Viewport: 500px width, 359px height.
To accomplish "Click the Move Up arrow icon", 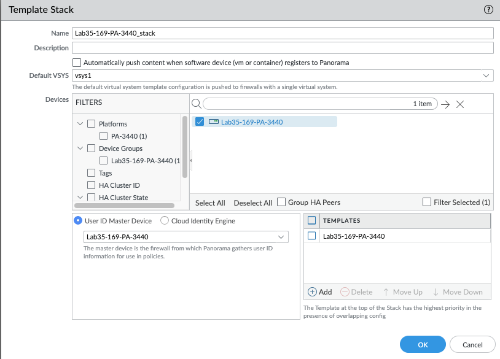I will pyautogui.click(x=386, y=292).
